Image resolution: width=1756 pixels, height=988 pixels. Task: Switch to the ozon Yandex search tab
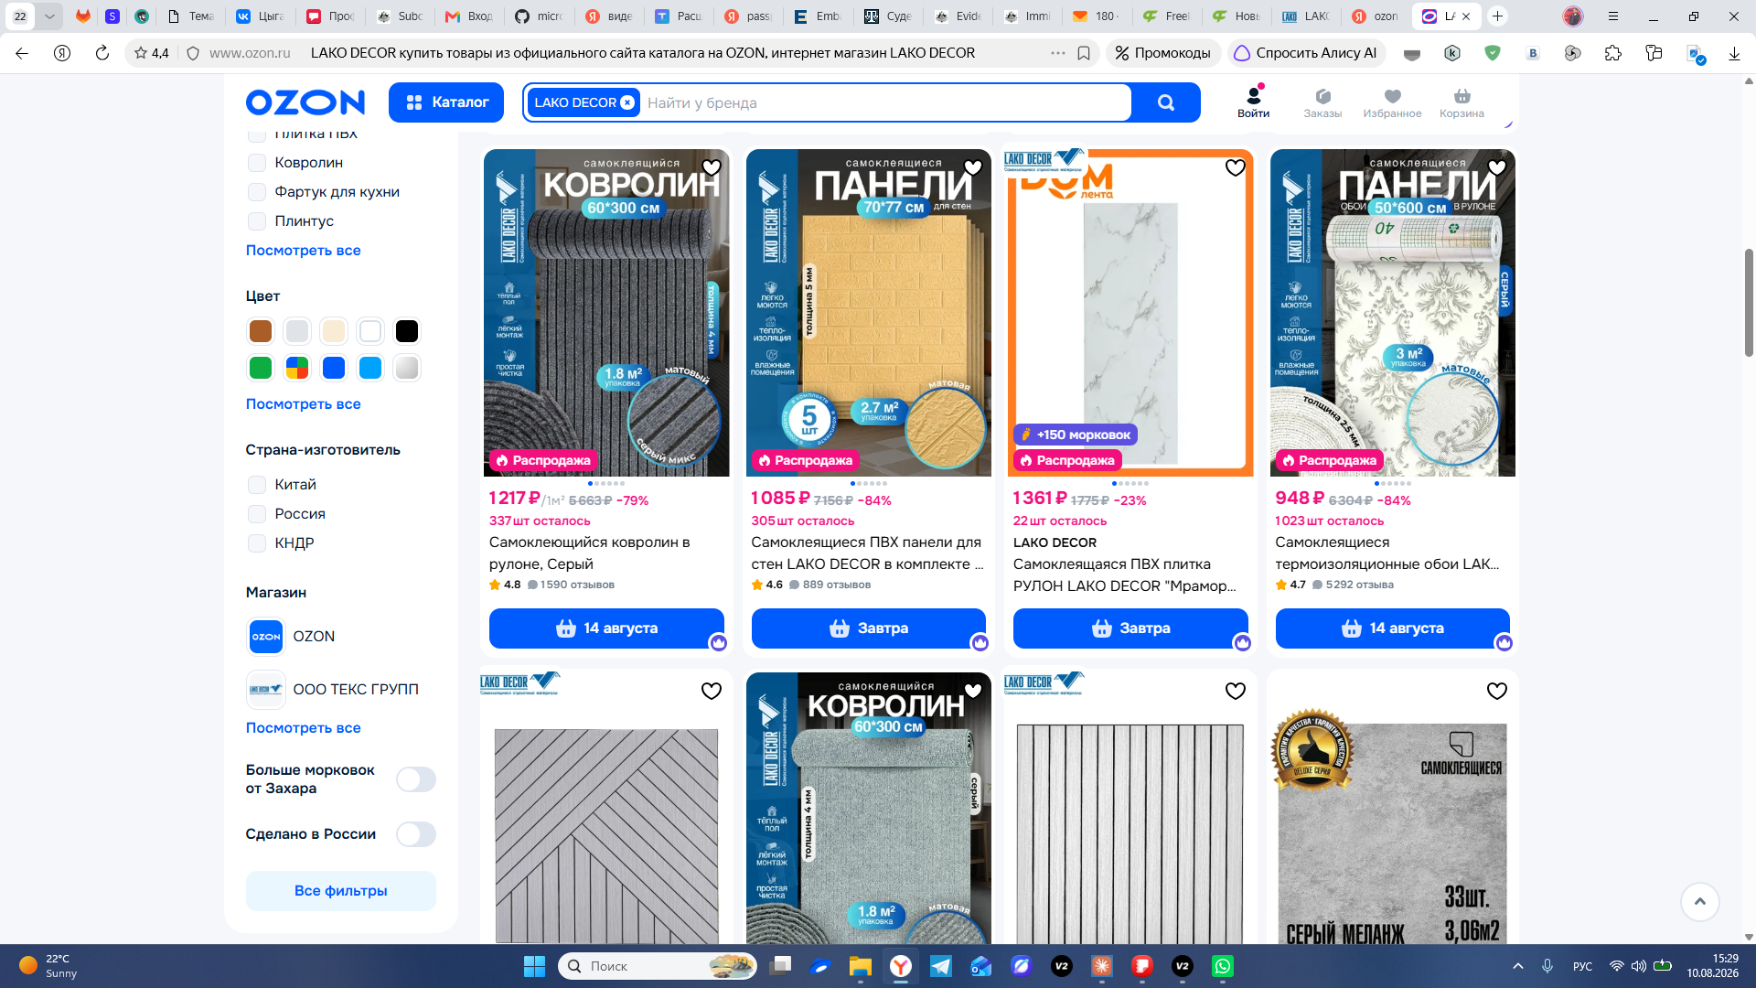click(x=1375, y=16)
